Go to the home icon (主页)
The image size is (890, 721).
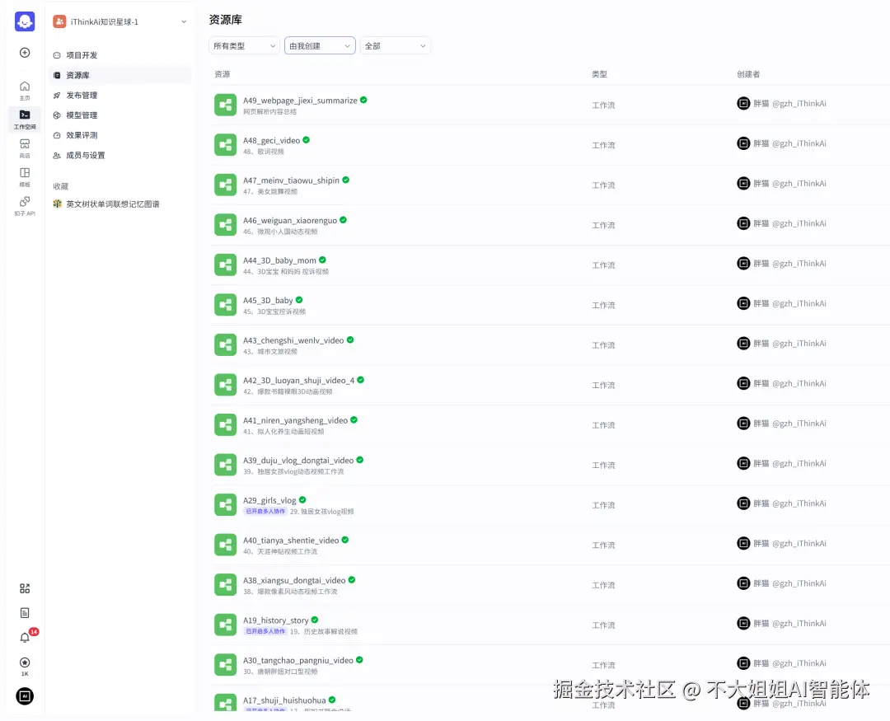tap(25, 90)
